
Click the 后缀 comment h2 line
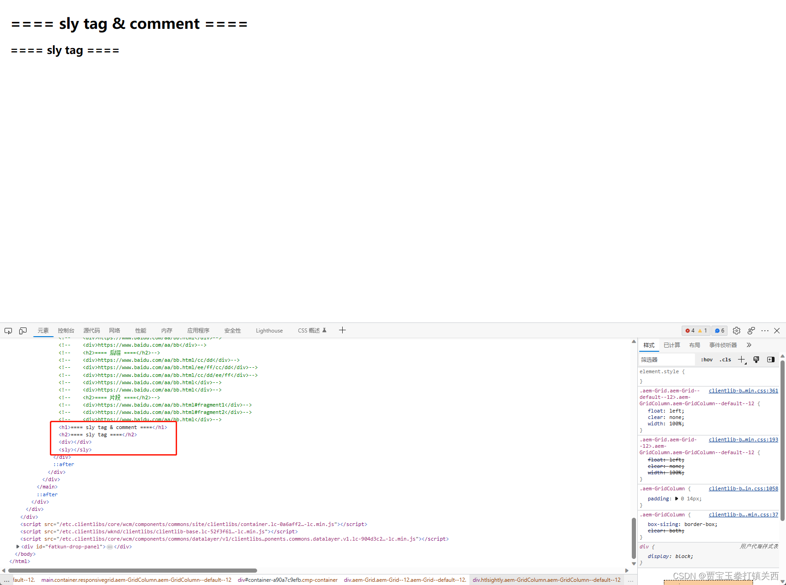[x=109, y=353]
